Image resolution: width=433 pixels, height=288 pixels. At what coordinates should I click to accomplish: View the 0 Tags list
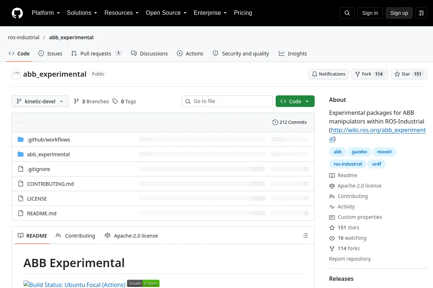click(x=124, y=102)
